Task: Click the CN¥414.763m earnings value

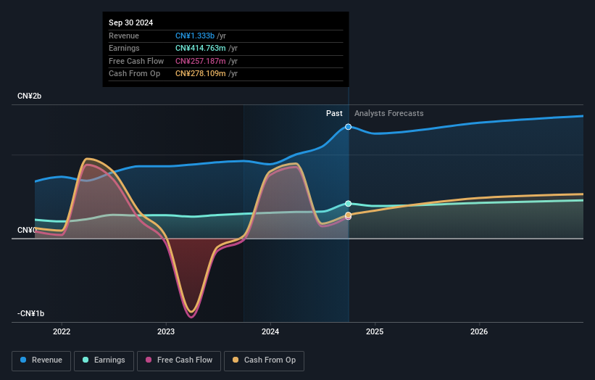Action: coord(200,48)
